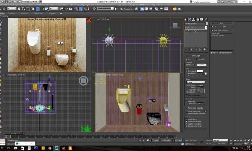Select Kelvin temp color radio button
The width and height of the screenshot is (252, 151).
(x=187, y=73)
